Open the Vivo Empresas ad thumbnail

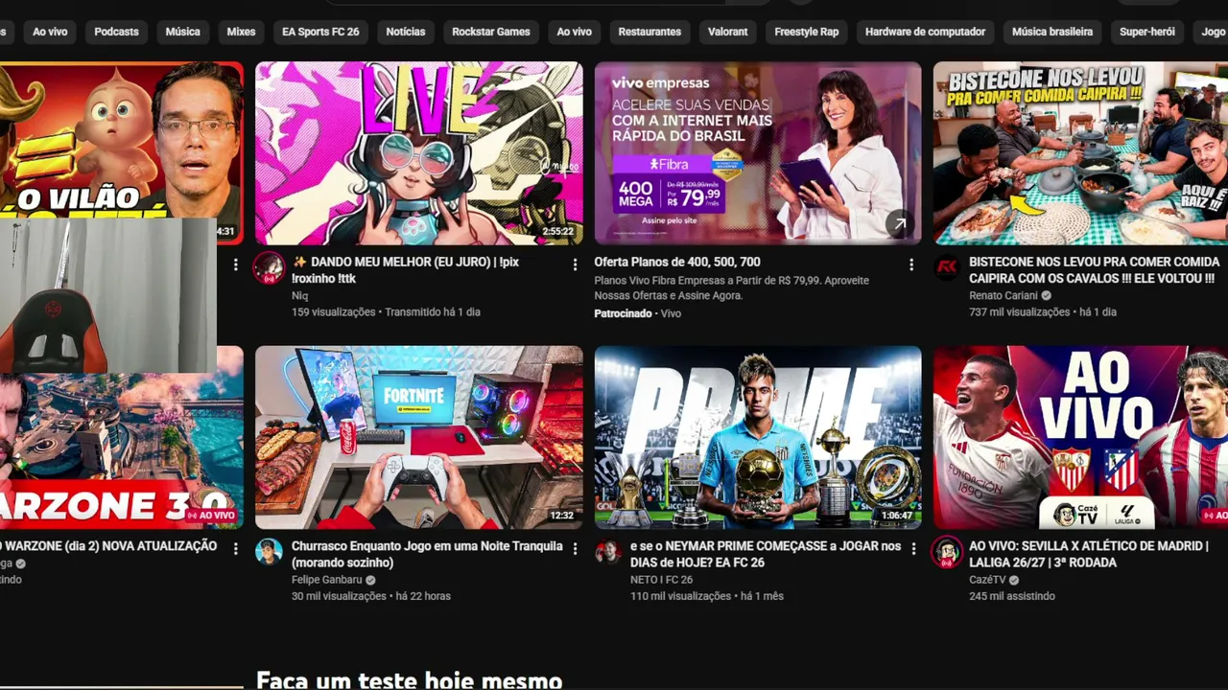758,153
